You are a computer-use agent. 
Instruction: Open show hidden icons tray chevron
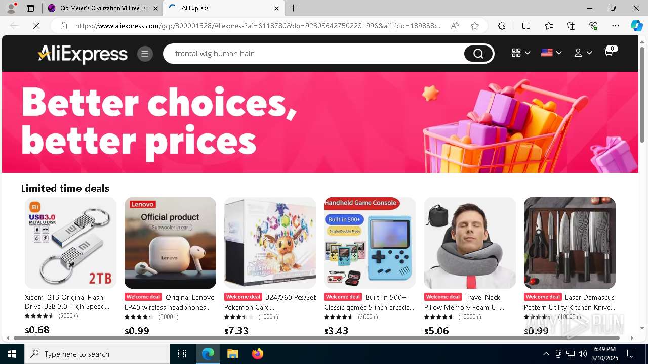(x=546, y=354)
